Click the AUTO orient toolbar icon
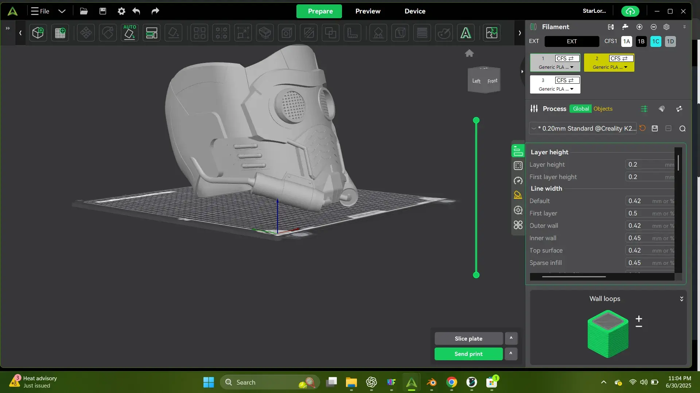 [x=129, y=33]
